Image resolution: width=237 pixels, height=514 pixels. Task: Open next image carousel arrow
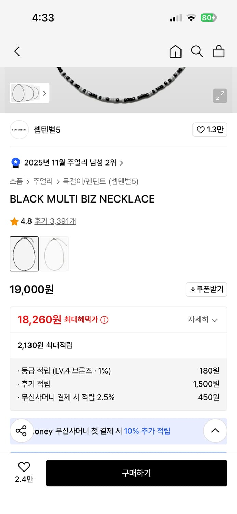(44, 93)
